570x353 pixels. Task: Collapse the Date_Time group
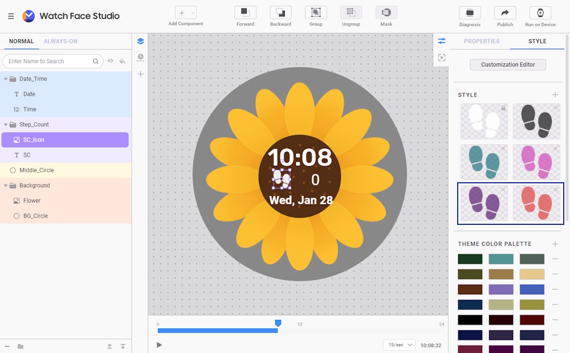click(x=6, y=79)
